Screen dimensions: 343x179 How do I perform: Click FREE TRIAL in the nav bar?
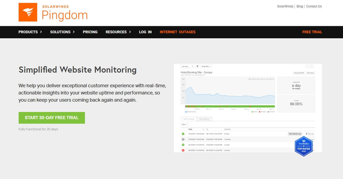pos(312,32)
